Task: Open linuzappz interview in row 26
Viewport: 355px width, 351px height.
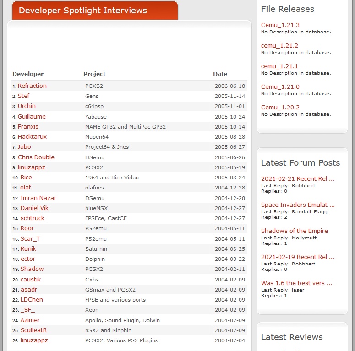Action: (x=34, y=340)
